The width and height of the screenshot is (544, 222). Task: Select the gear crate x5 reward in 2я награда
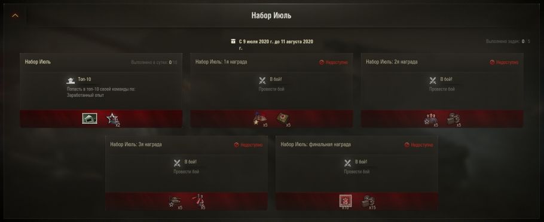[454, 119]
